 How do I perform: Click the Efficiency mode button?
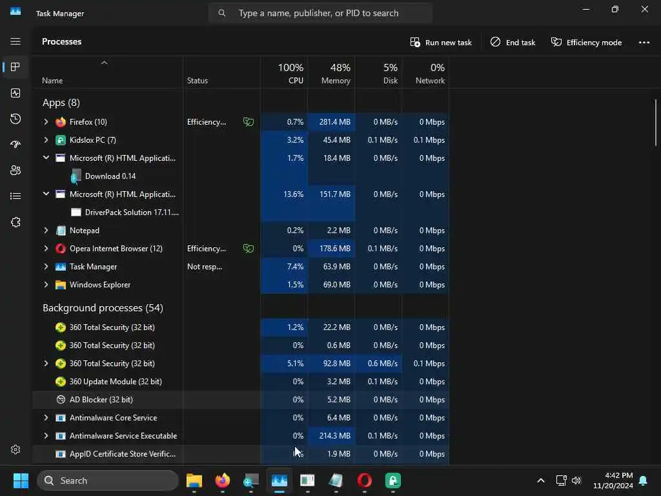tap(586, 42)
